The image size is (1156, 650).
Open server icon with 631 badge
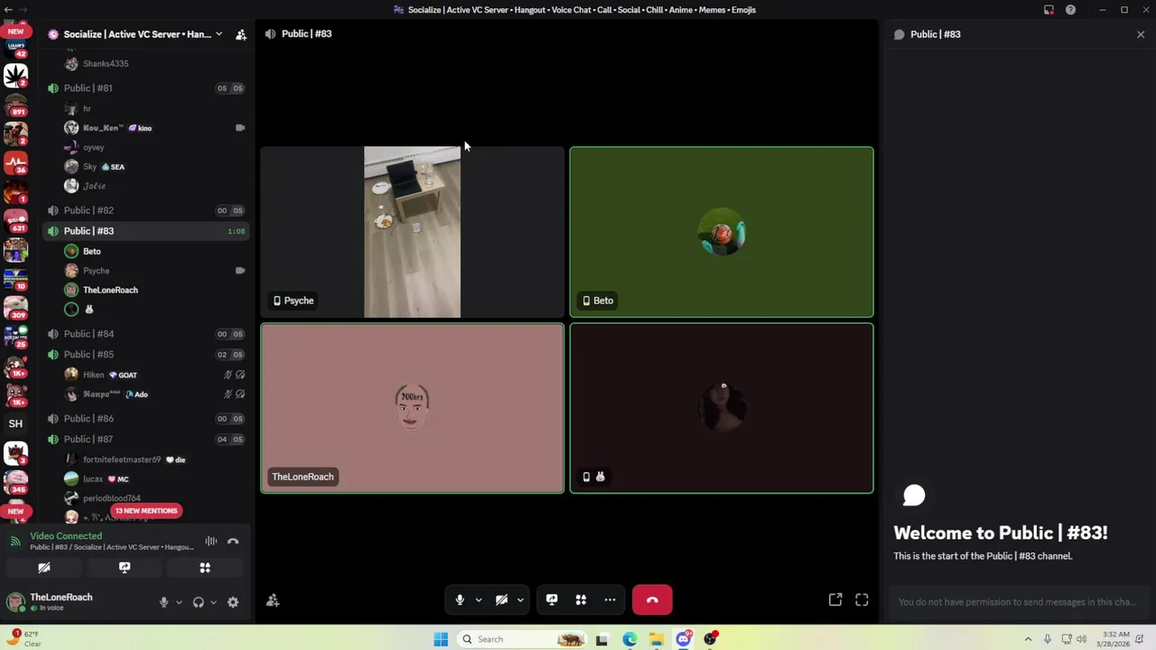(x=15, y=221)
